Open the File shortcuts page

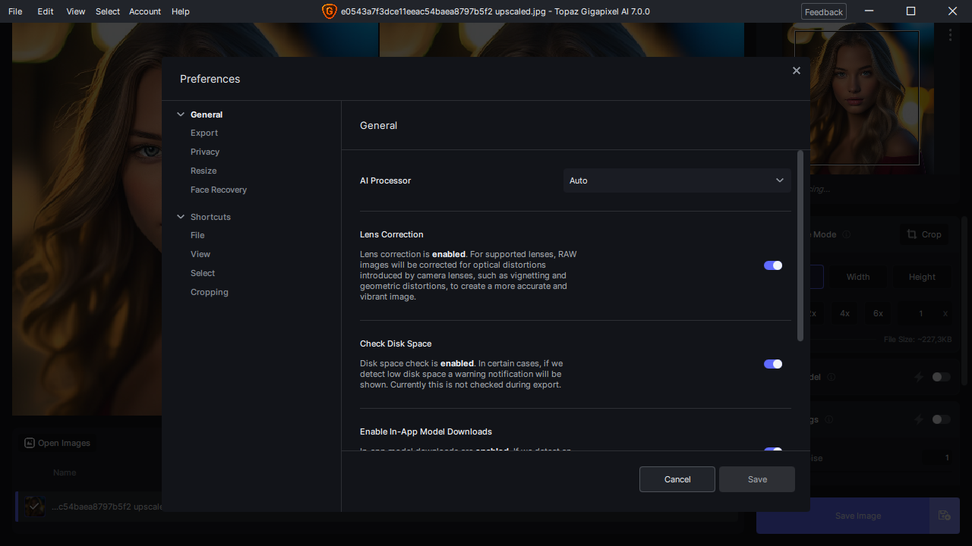(197, 235)
